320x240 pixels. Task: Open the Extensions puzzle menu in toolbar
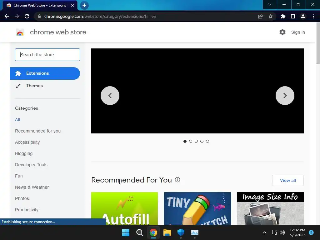(x=283, y=16)
